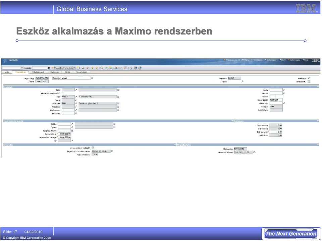Open detail menu beside Szülő field
Screen dimensions: 322x241
(76, 90)
